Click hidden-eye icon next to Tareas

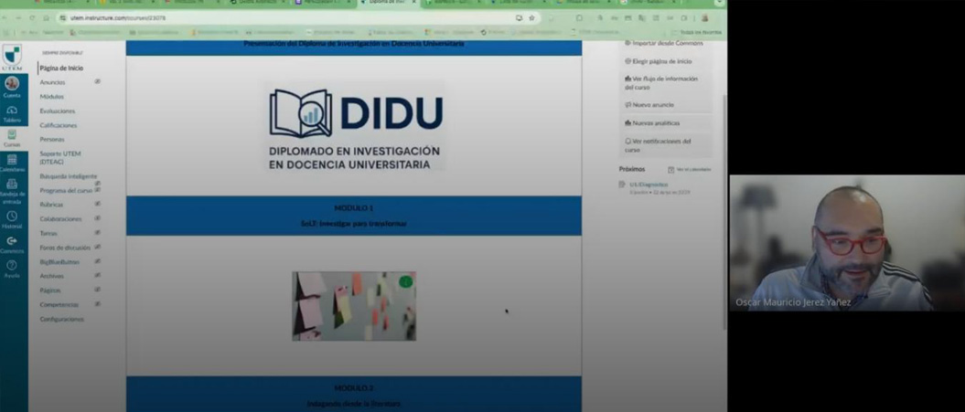pos(97,232)
